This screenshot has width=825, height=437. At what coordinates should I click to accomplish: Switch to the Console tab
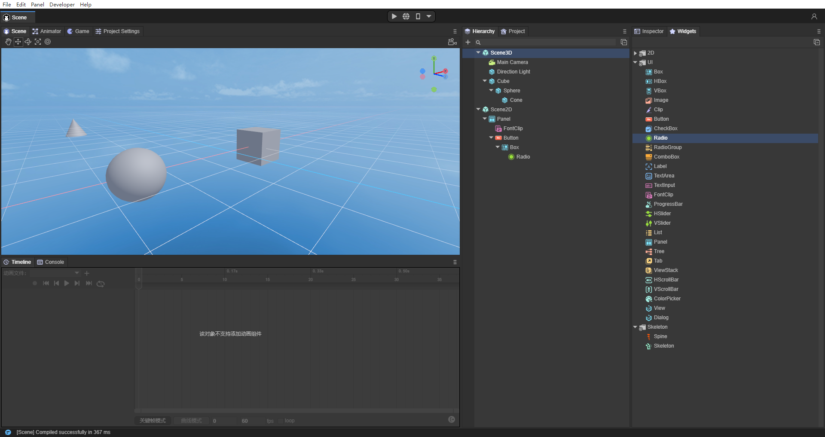[x=51, y=262]
